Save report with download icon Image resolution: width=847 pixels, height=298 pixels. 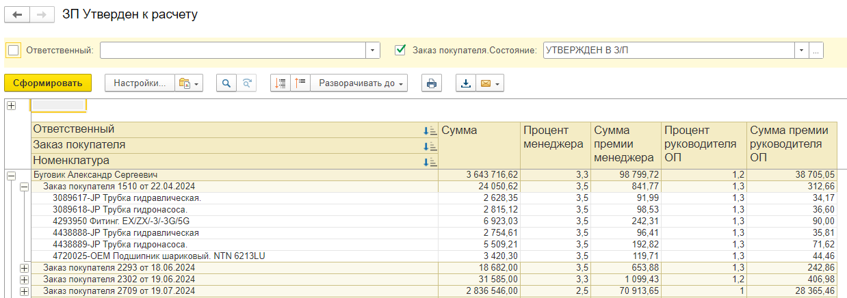tap(466, 83)
